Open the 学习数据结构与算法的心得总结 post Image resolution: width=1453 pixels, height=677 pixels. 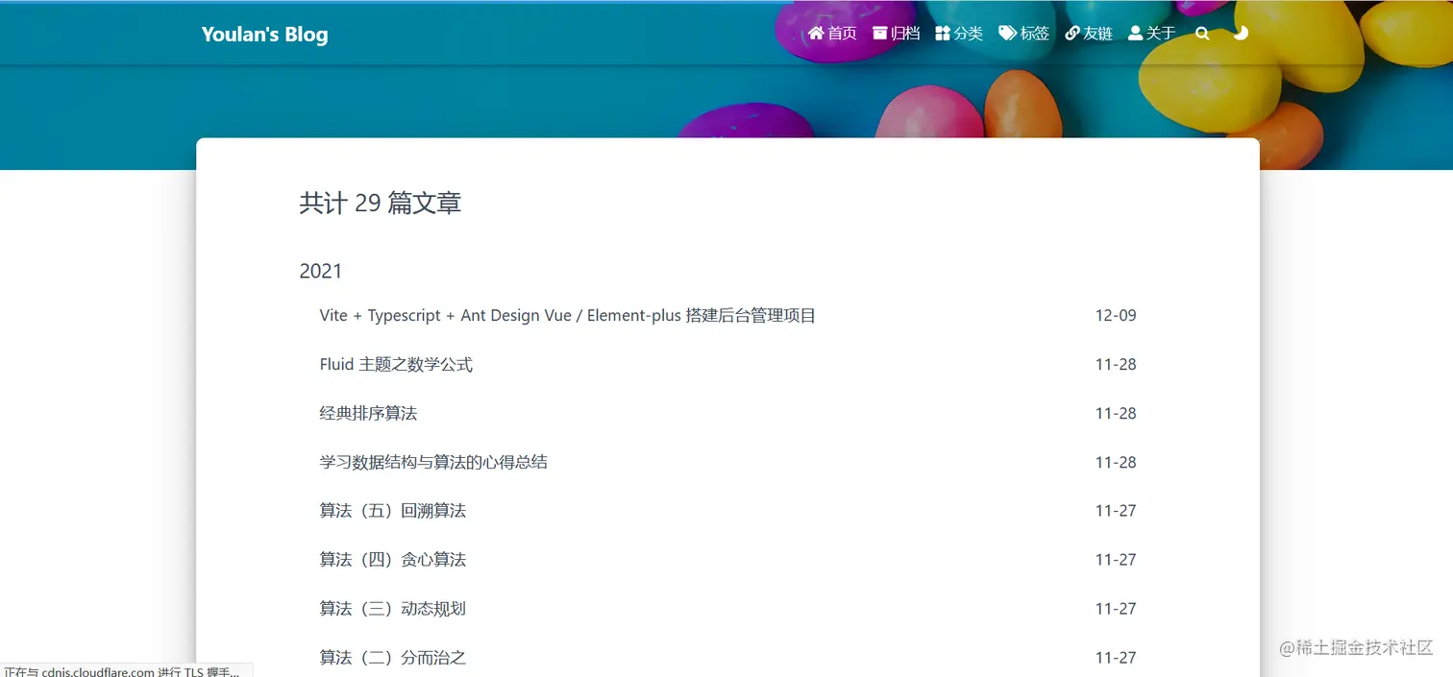click(432, 462)
